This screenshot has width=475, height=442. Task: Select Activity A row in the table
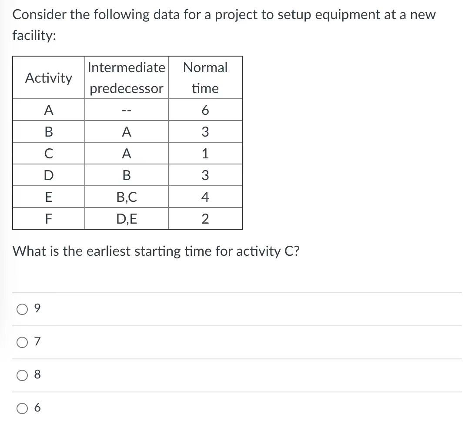point(48,110)
